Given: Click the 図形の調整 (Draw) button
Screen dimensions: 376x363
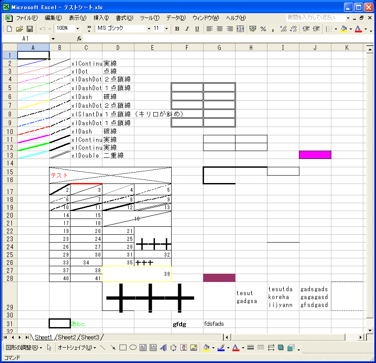Looking at the screenshot, I should [x=24, y=348].
